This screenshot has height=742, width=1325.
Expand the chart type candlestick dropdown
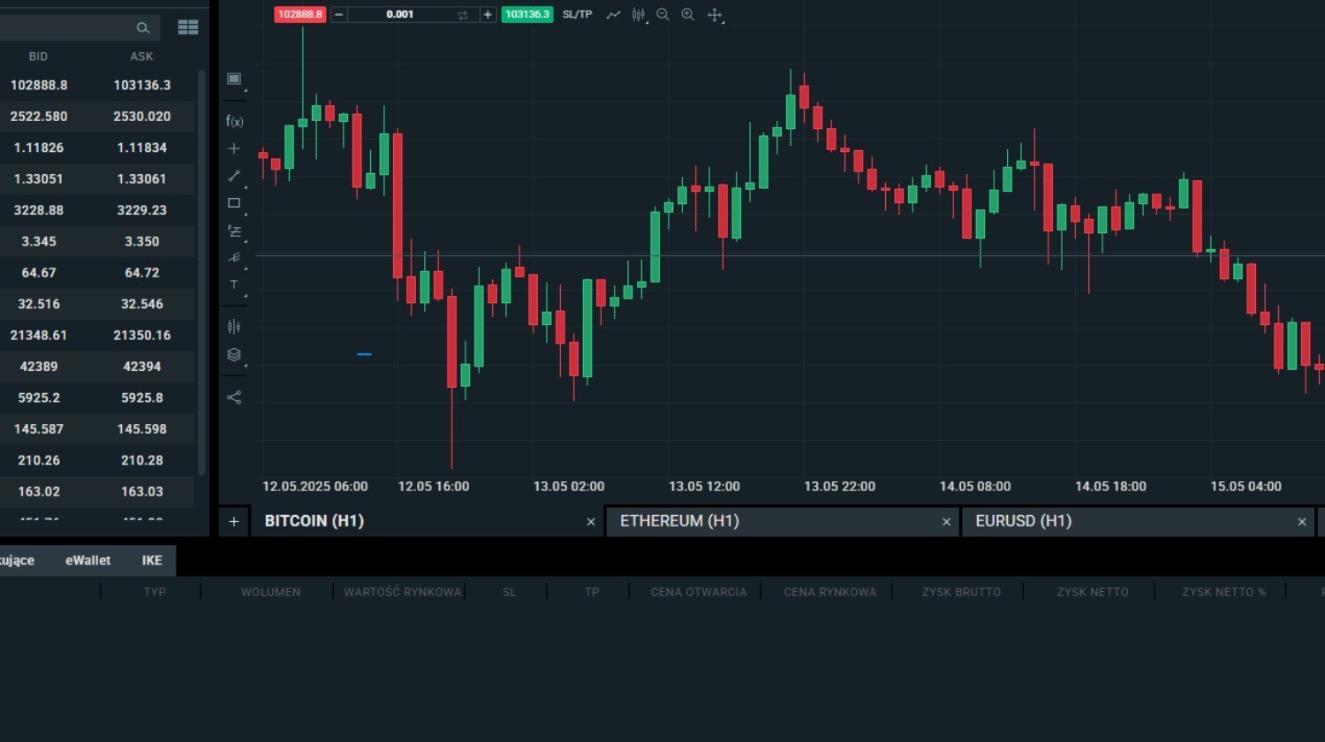point(639,15)
